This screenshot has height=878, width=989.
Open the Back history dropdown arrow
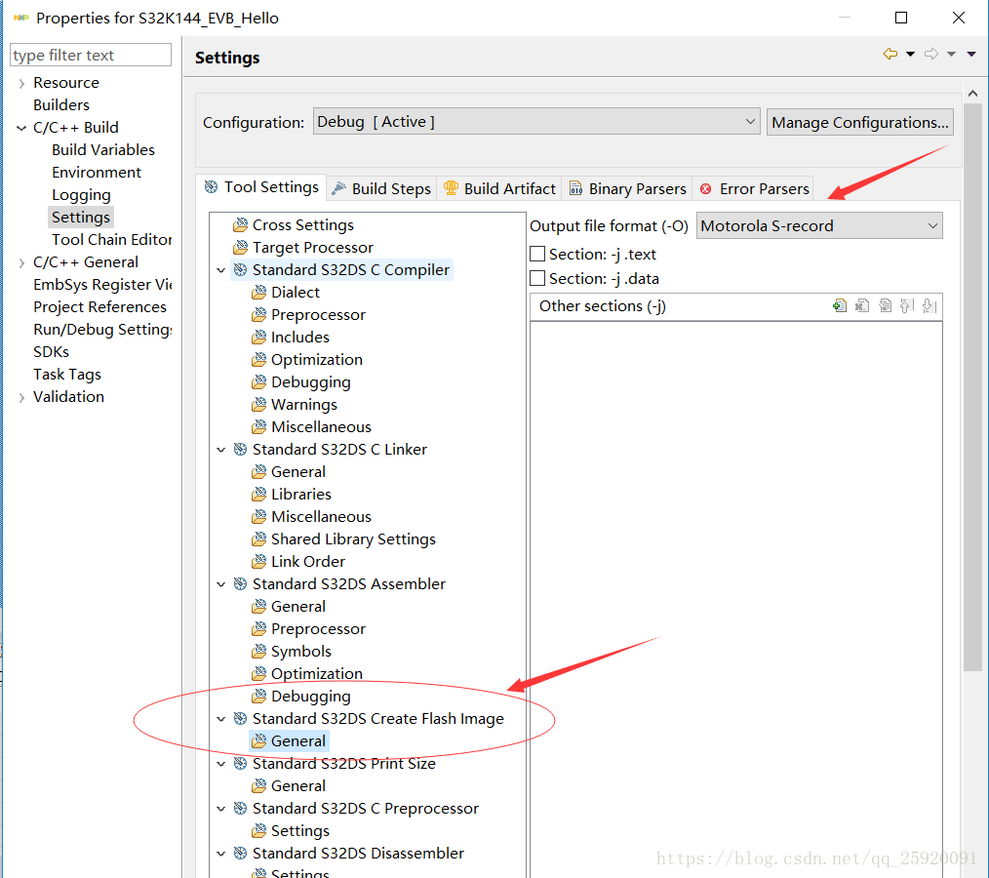(x=910, y=55)
